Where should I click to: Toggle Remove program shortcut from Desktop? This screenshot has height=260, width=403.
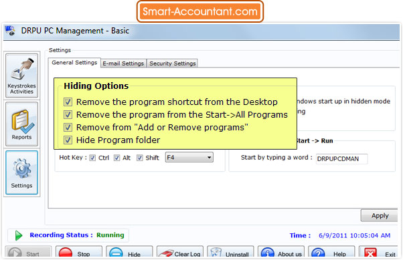point(68,102)
